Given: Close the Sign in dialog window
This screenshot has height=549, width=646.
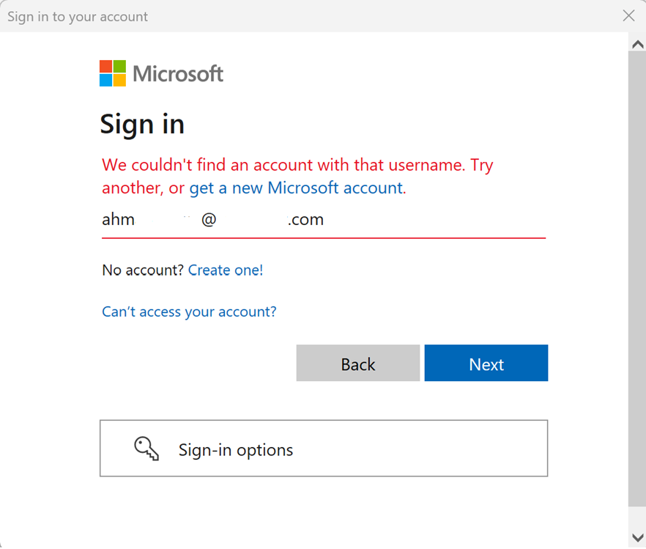Looking at the screenshot, I should [x=628, y=15].
